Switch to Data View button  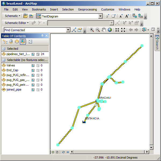(x=53, y=152)
